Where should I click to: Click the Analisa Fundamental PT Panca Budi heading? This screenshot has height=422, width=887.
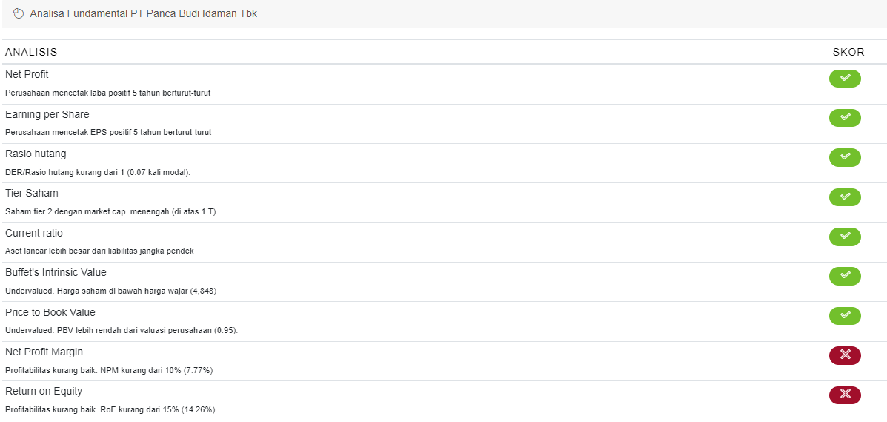(144, 14)
